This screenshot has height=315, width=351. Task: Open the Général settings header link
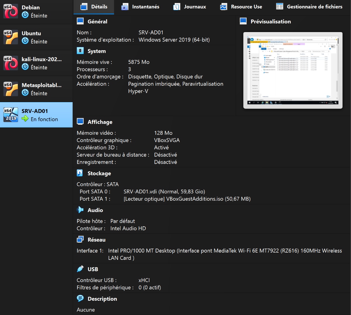97,21
